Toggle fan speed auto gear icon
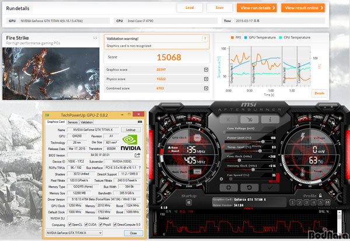The height and width of the screenshot is (241, 350). pyautogui.click(x=221, y=179)
